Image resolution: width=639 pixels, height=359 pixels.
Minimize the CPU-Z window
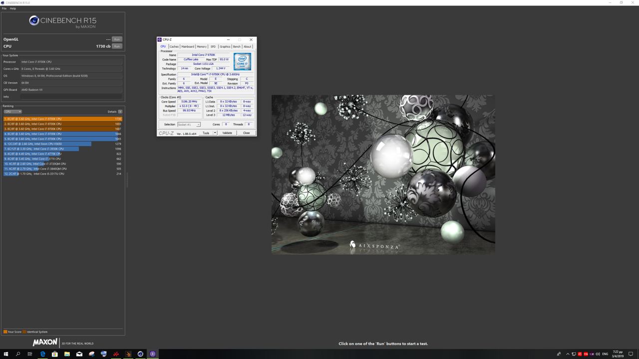tap(228, 39)
